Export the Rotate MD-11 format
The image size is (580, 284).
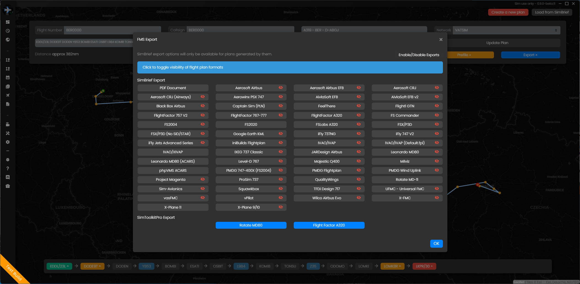(x=407, y=179)
